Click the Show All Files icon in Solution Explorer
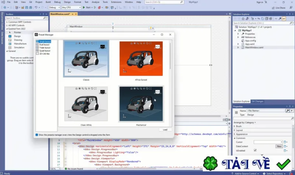Viewport: 295px width, 175px height. [271, 19]
